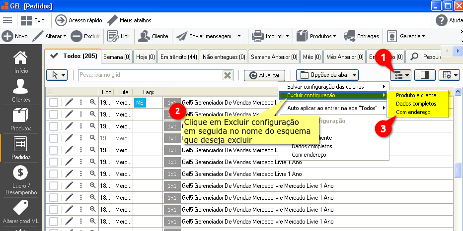The width and height of the screenshot is (463, 231).
Task: Tick the checkbox on the ME tagged row
Action: [54, 103]
